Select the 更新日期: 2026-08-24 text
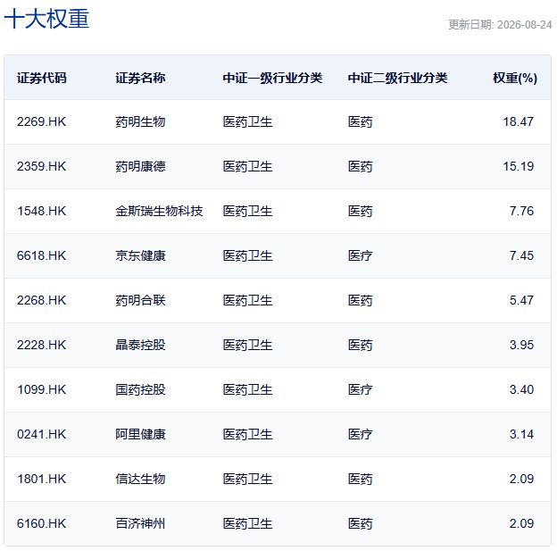This screenshot has height=551, width=557. point(500,24)
